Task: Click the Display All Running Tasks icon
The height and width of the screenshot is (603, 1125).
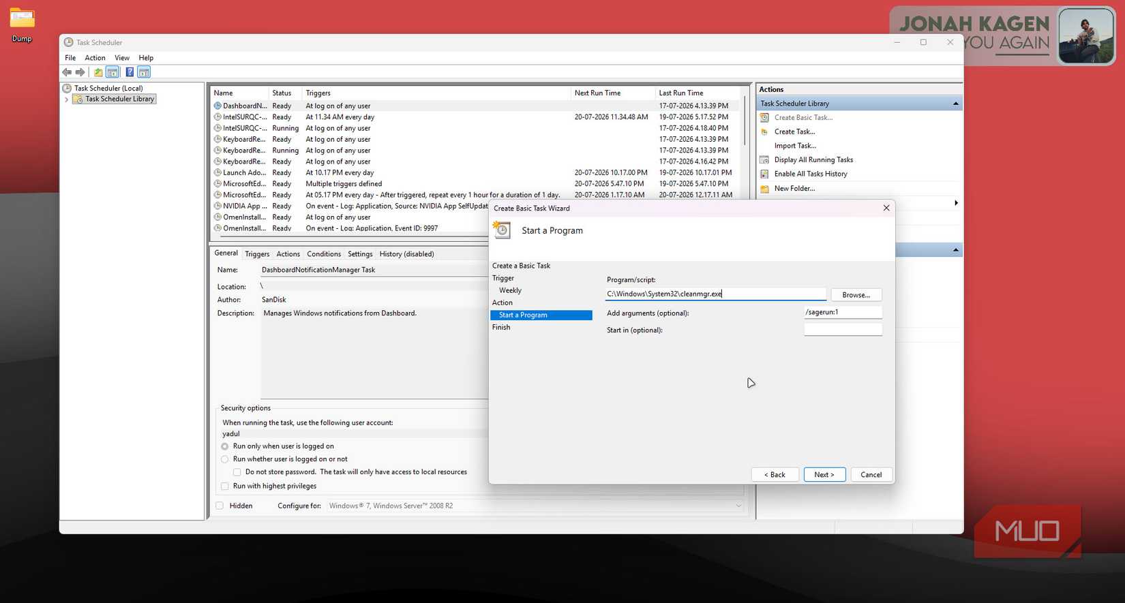Action: tap(764, 160)
